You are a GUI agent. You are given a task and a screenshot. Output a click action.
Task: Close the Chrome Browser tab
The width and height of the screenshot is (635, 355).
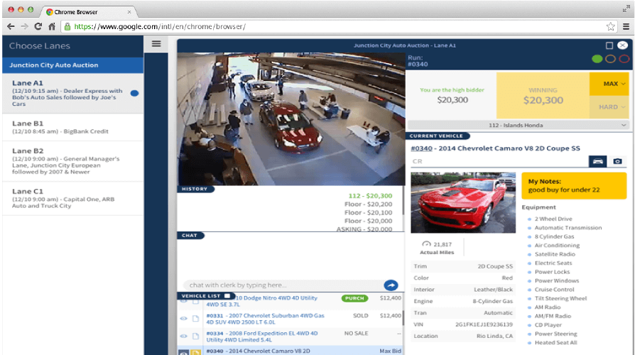(129, 12)
